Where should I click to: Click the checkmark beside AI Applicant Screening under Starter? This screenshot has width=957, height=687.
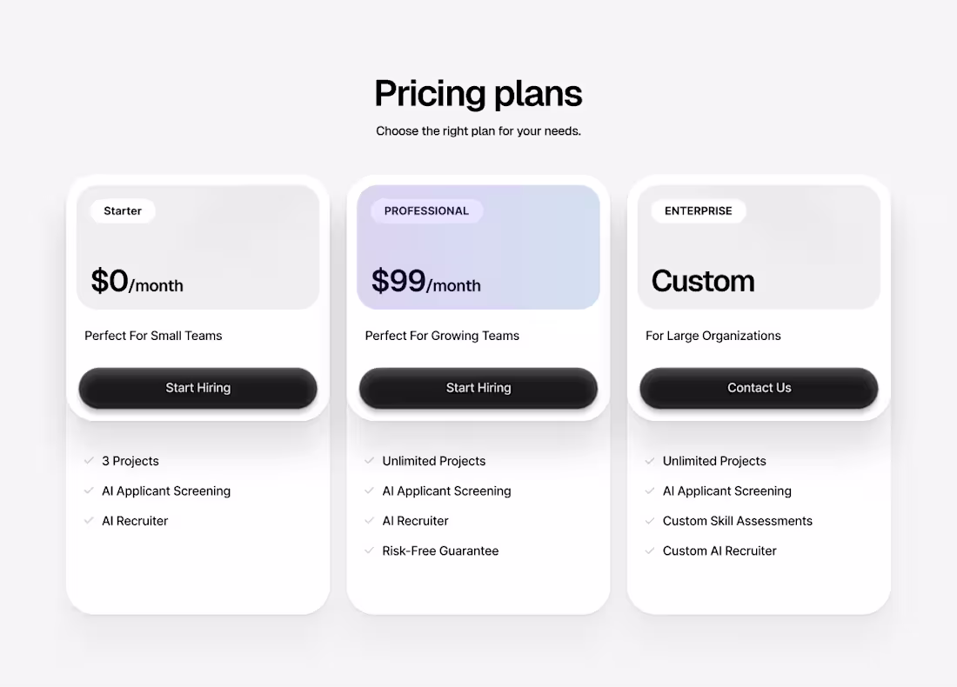(x=89, y=490)
